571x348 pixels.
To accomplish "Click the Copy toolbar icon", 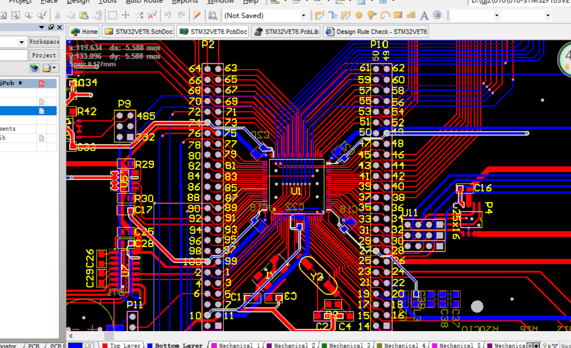I will pyautogui.click(x=70, y=16).
